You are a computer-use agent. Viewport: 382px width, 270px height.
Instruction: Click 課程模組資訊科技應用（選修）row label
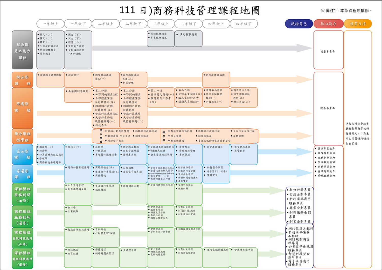coord(22,259)
